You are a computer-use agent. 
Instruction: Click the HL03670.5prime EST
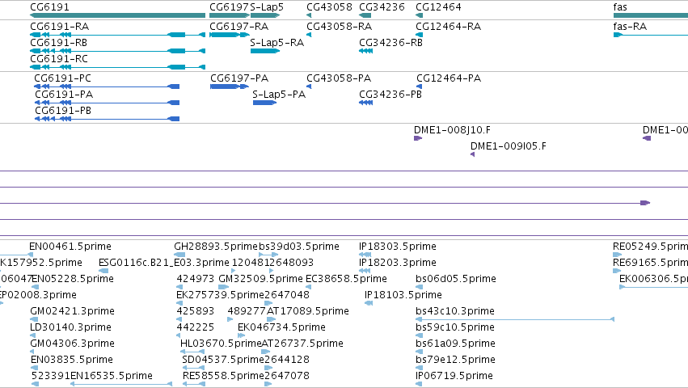click(192, 352)
